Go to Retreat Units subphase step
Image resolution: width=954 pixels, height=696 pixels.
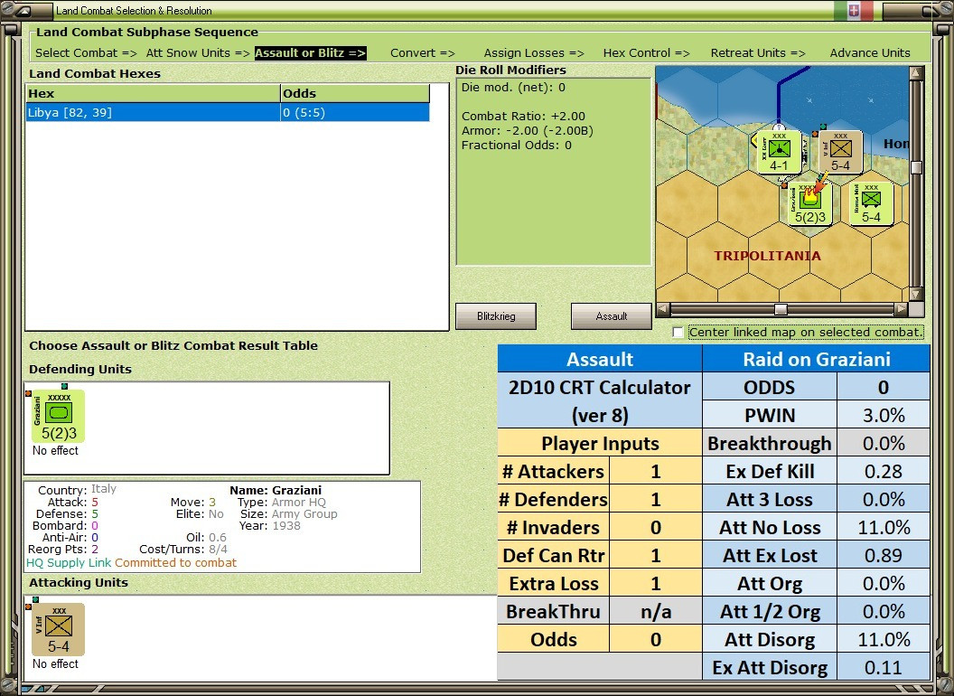(757, 53)
